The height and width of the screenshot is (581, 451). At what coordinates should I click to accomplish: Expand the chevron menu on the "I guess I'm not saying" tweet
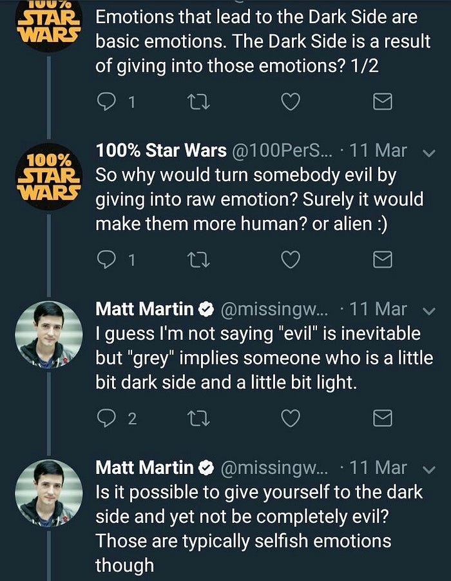click(x=427, y=311)
